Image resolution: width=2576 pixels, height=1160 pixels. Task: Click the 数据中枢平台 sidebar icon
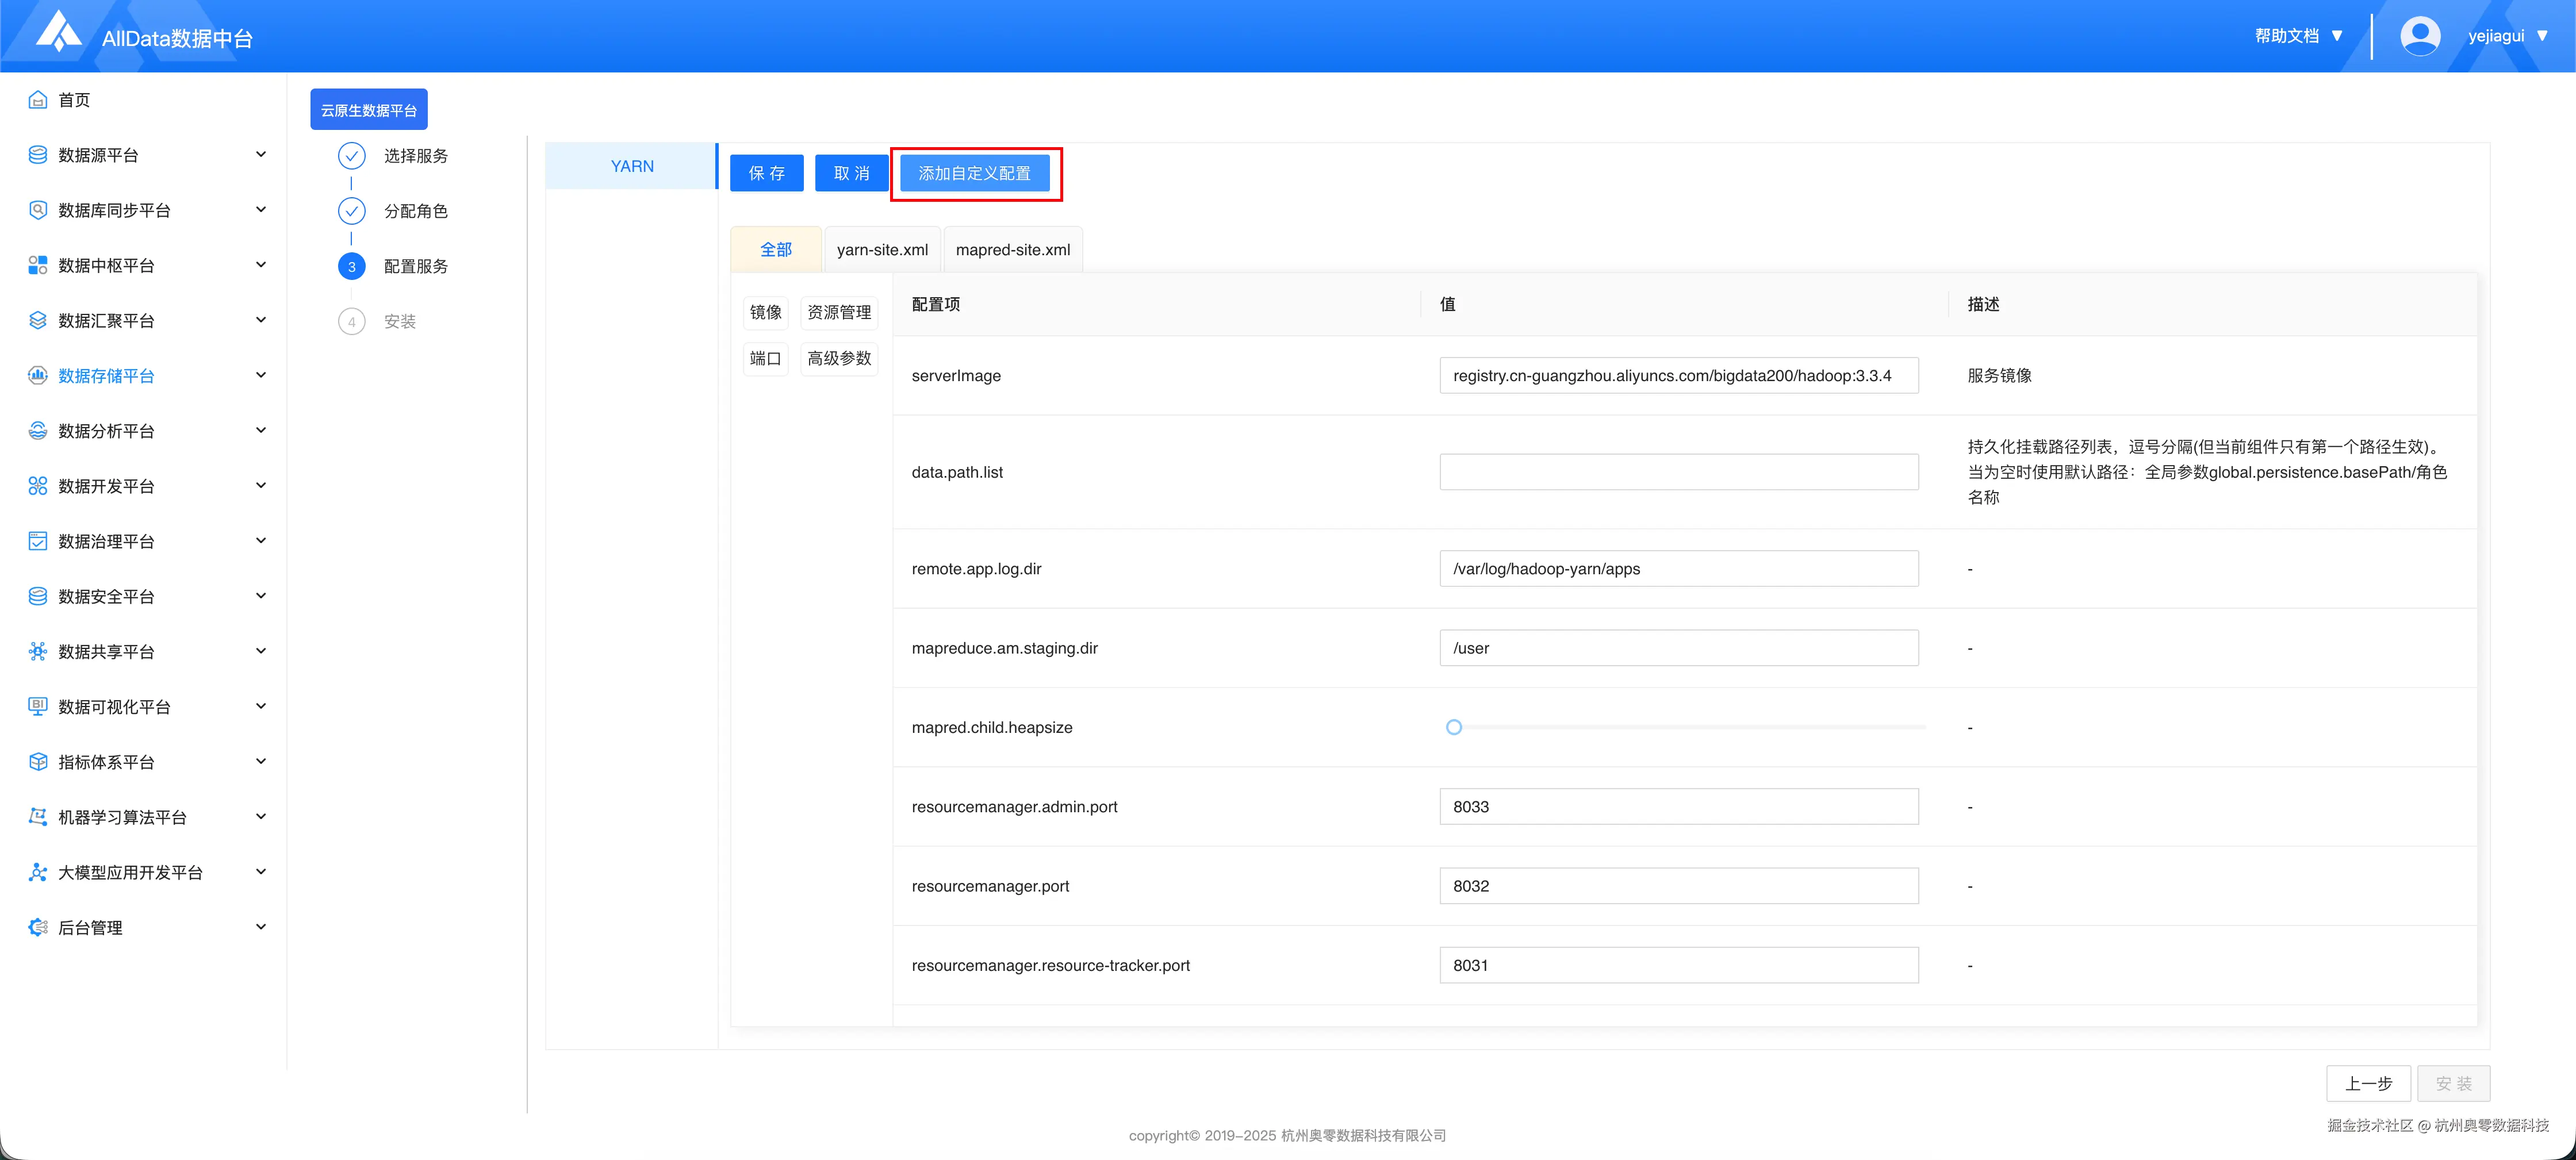(38, 265)
